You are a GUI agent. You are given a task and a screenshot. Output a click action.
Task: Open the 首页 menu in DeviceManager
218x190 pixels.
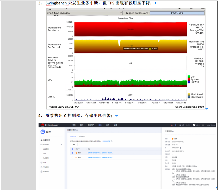click(74, 125)
